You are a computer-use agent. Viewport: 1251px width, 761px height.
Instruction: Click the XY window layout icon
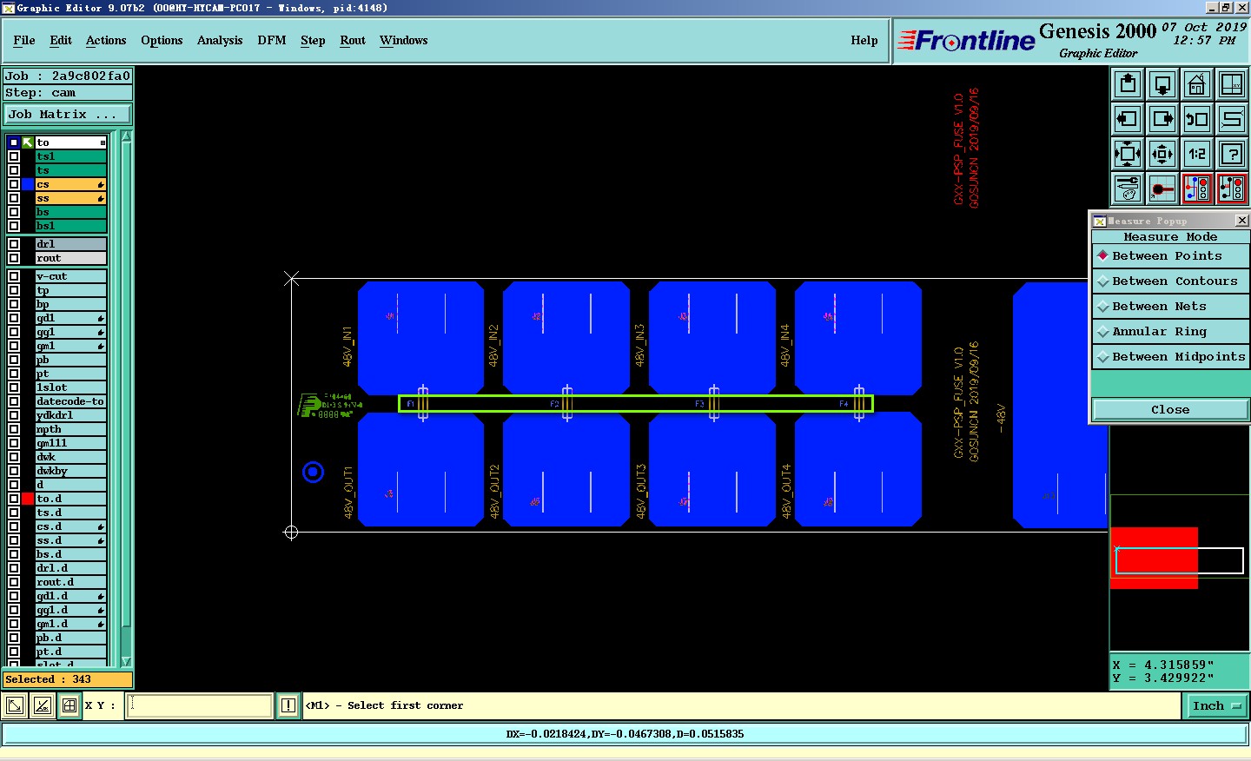tap(1232, 84)
